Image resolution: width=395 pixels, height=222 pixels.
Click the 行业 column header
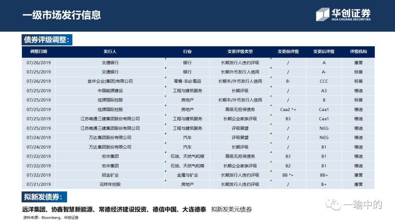tap(187, 51)
